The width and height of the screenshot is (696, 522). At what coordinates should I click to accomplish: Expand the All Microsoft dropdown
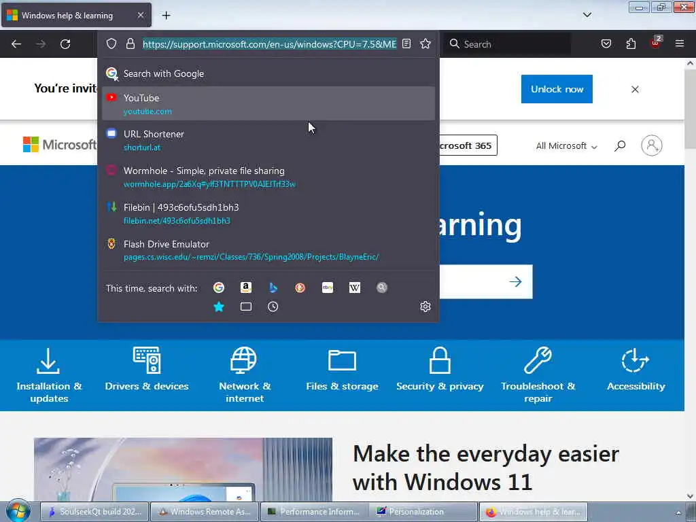[566, 145]
